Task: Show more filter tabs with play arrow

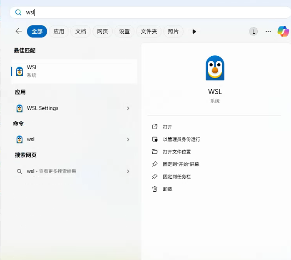Action: 194,32
